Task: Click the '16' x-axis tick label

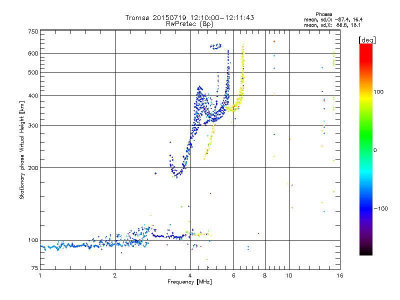Action: (x=340, y=275)
